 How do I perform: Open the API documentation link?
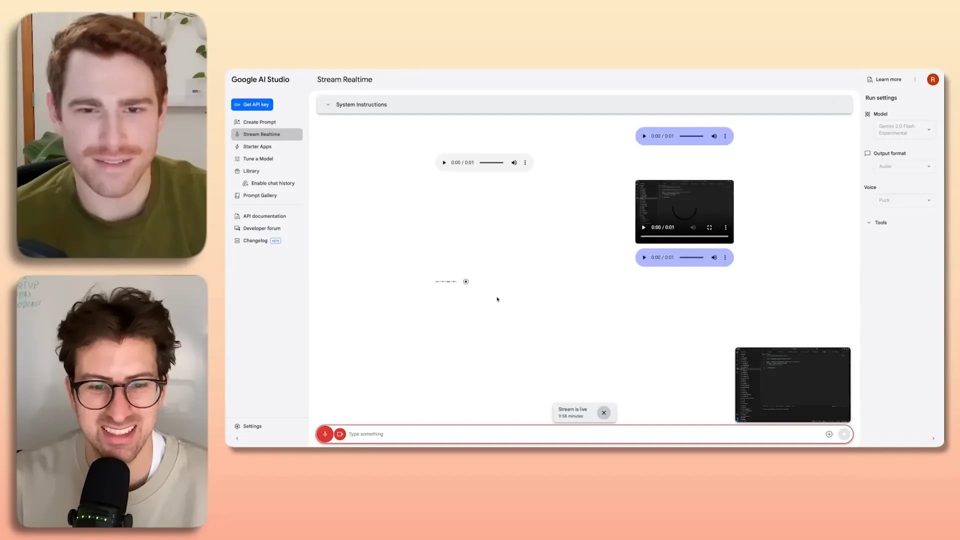(x=264, y=216)
